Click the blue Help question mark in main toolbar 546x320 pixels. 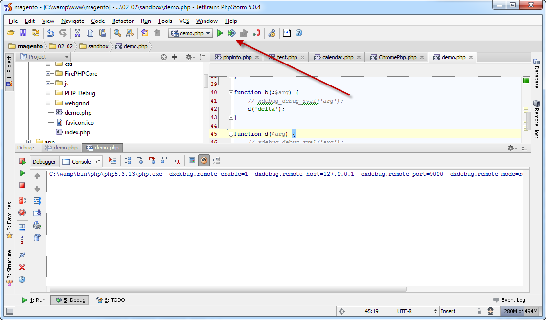[x=299, y=33]
